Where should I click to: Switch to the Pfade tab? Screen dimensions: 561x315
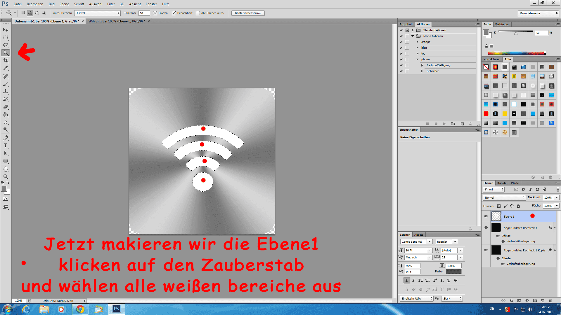[515, 183]
